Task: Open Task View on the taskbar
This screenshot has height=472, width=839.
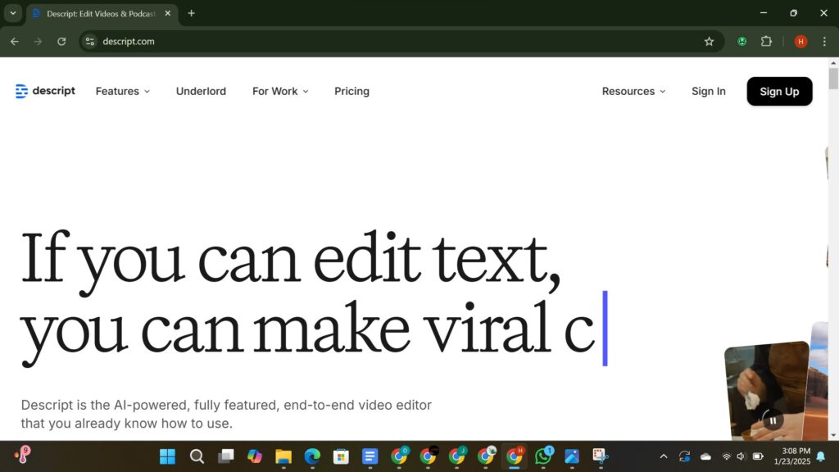Action: pos(226,456)
